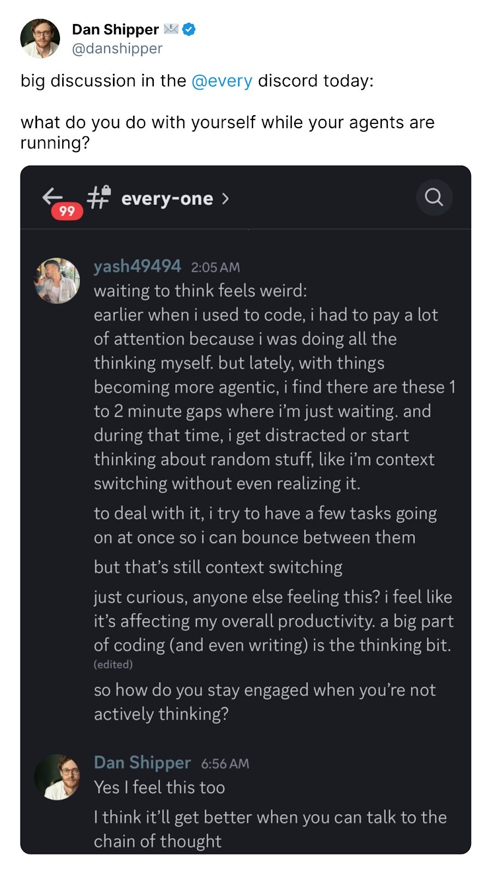The image size is (491, 873).
Task: Click the @danshipper handle
Action: coord(117,49)
